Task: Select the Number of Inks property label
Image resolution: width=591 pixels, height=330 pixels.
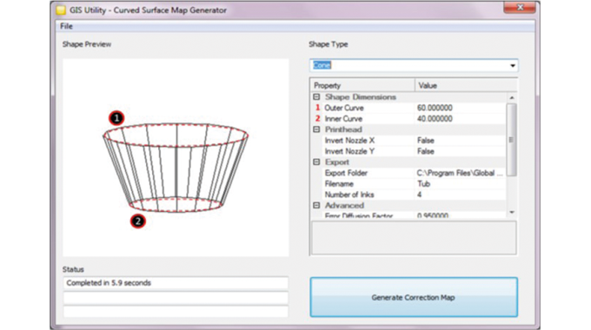Action: 349,195
